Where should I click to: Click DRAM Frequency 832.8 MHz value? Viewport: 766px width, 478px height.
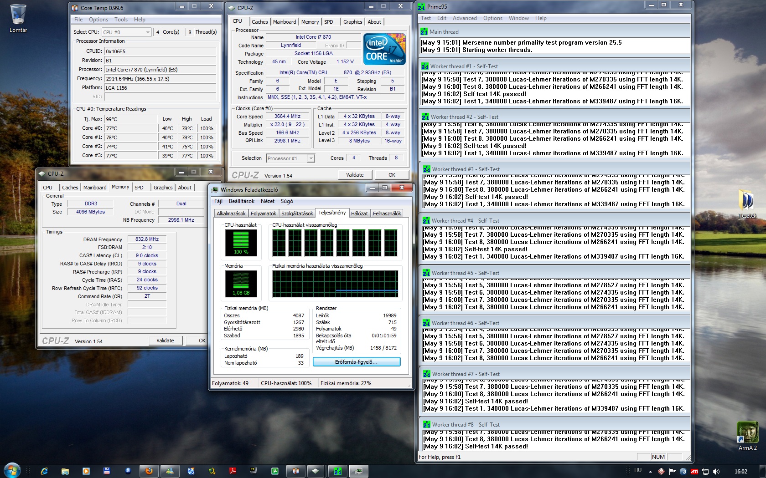click(147, 239)
